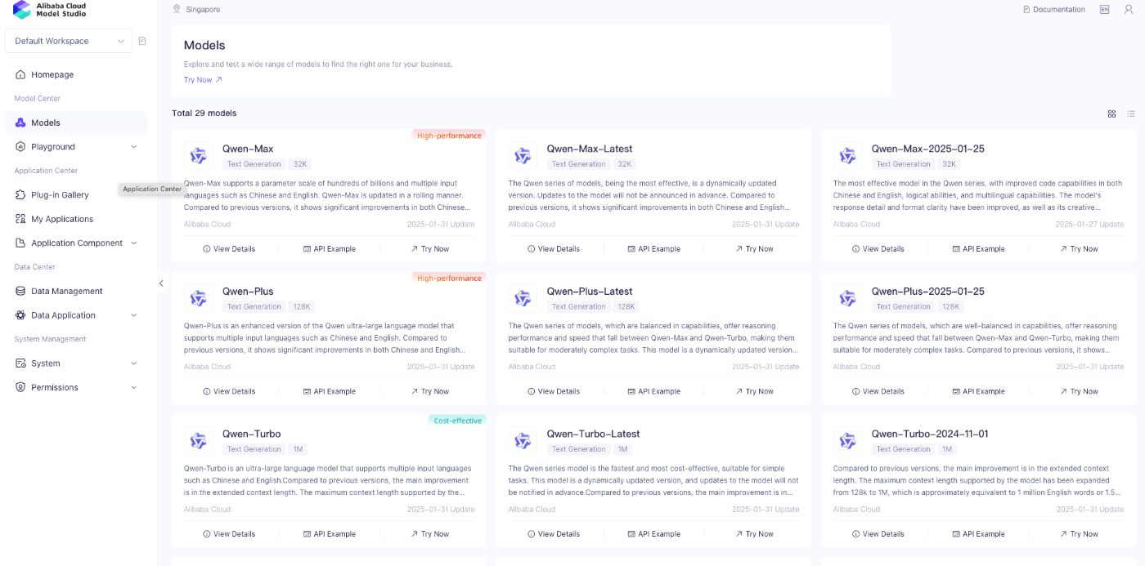Open API Example for Qwen-Turbo

pyautogui.click(x=330, y=534)
